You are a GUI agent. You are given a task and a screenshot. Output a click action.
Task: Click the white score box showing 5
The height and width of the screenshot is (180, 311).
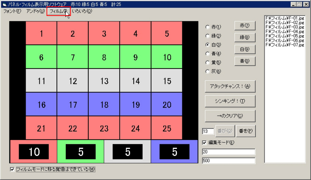pos(128,152)
